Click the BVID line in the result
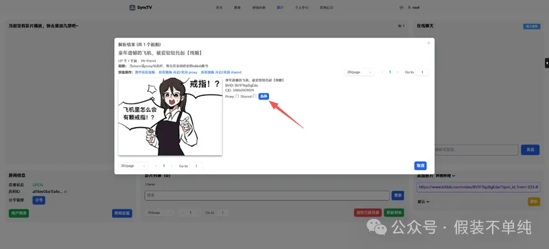The height and width of the screenshot is (249, 549). (242, 86)
